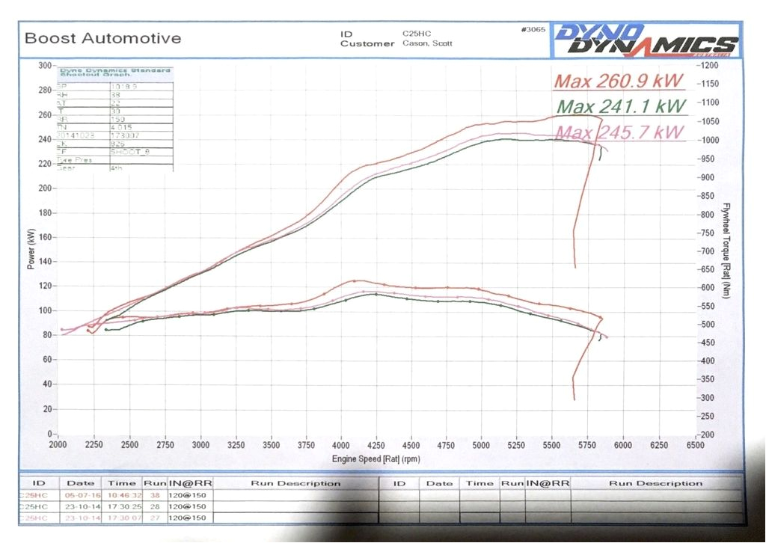Select the Boost Automotive header text
Image resolution: width=766 pixels, height=543 pixels.
pos(102,37)
